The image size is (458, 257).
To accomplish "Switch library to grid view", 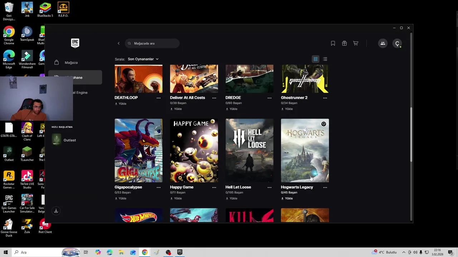I will tap(316, 59).
